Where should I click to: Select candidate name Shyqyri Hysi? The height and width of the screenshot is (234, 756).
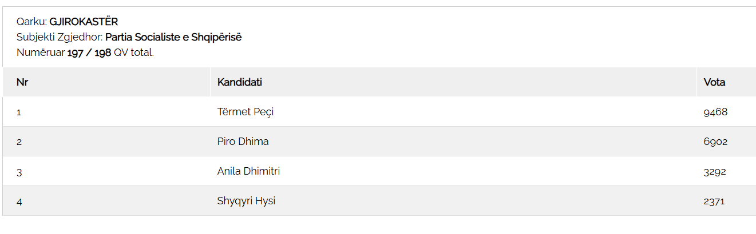(x=246, y=201)
